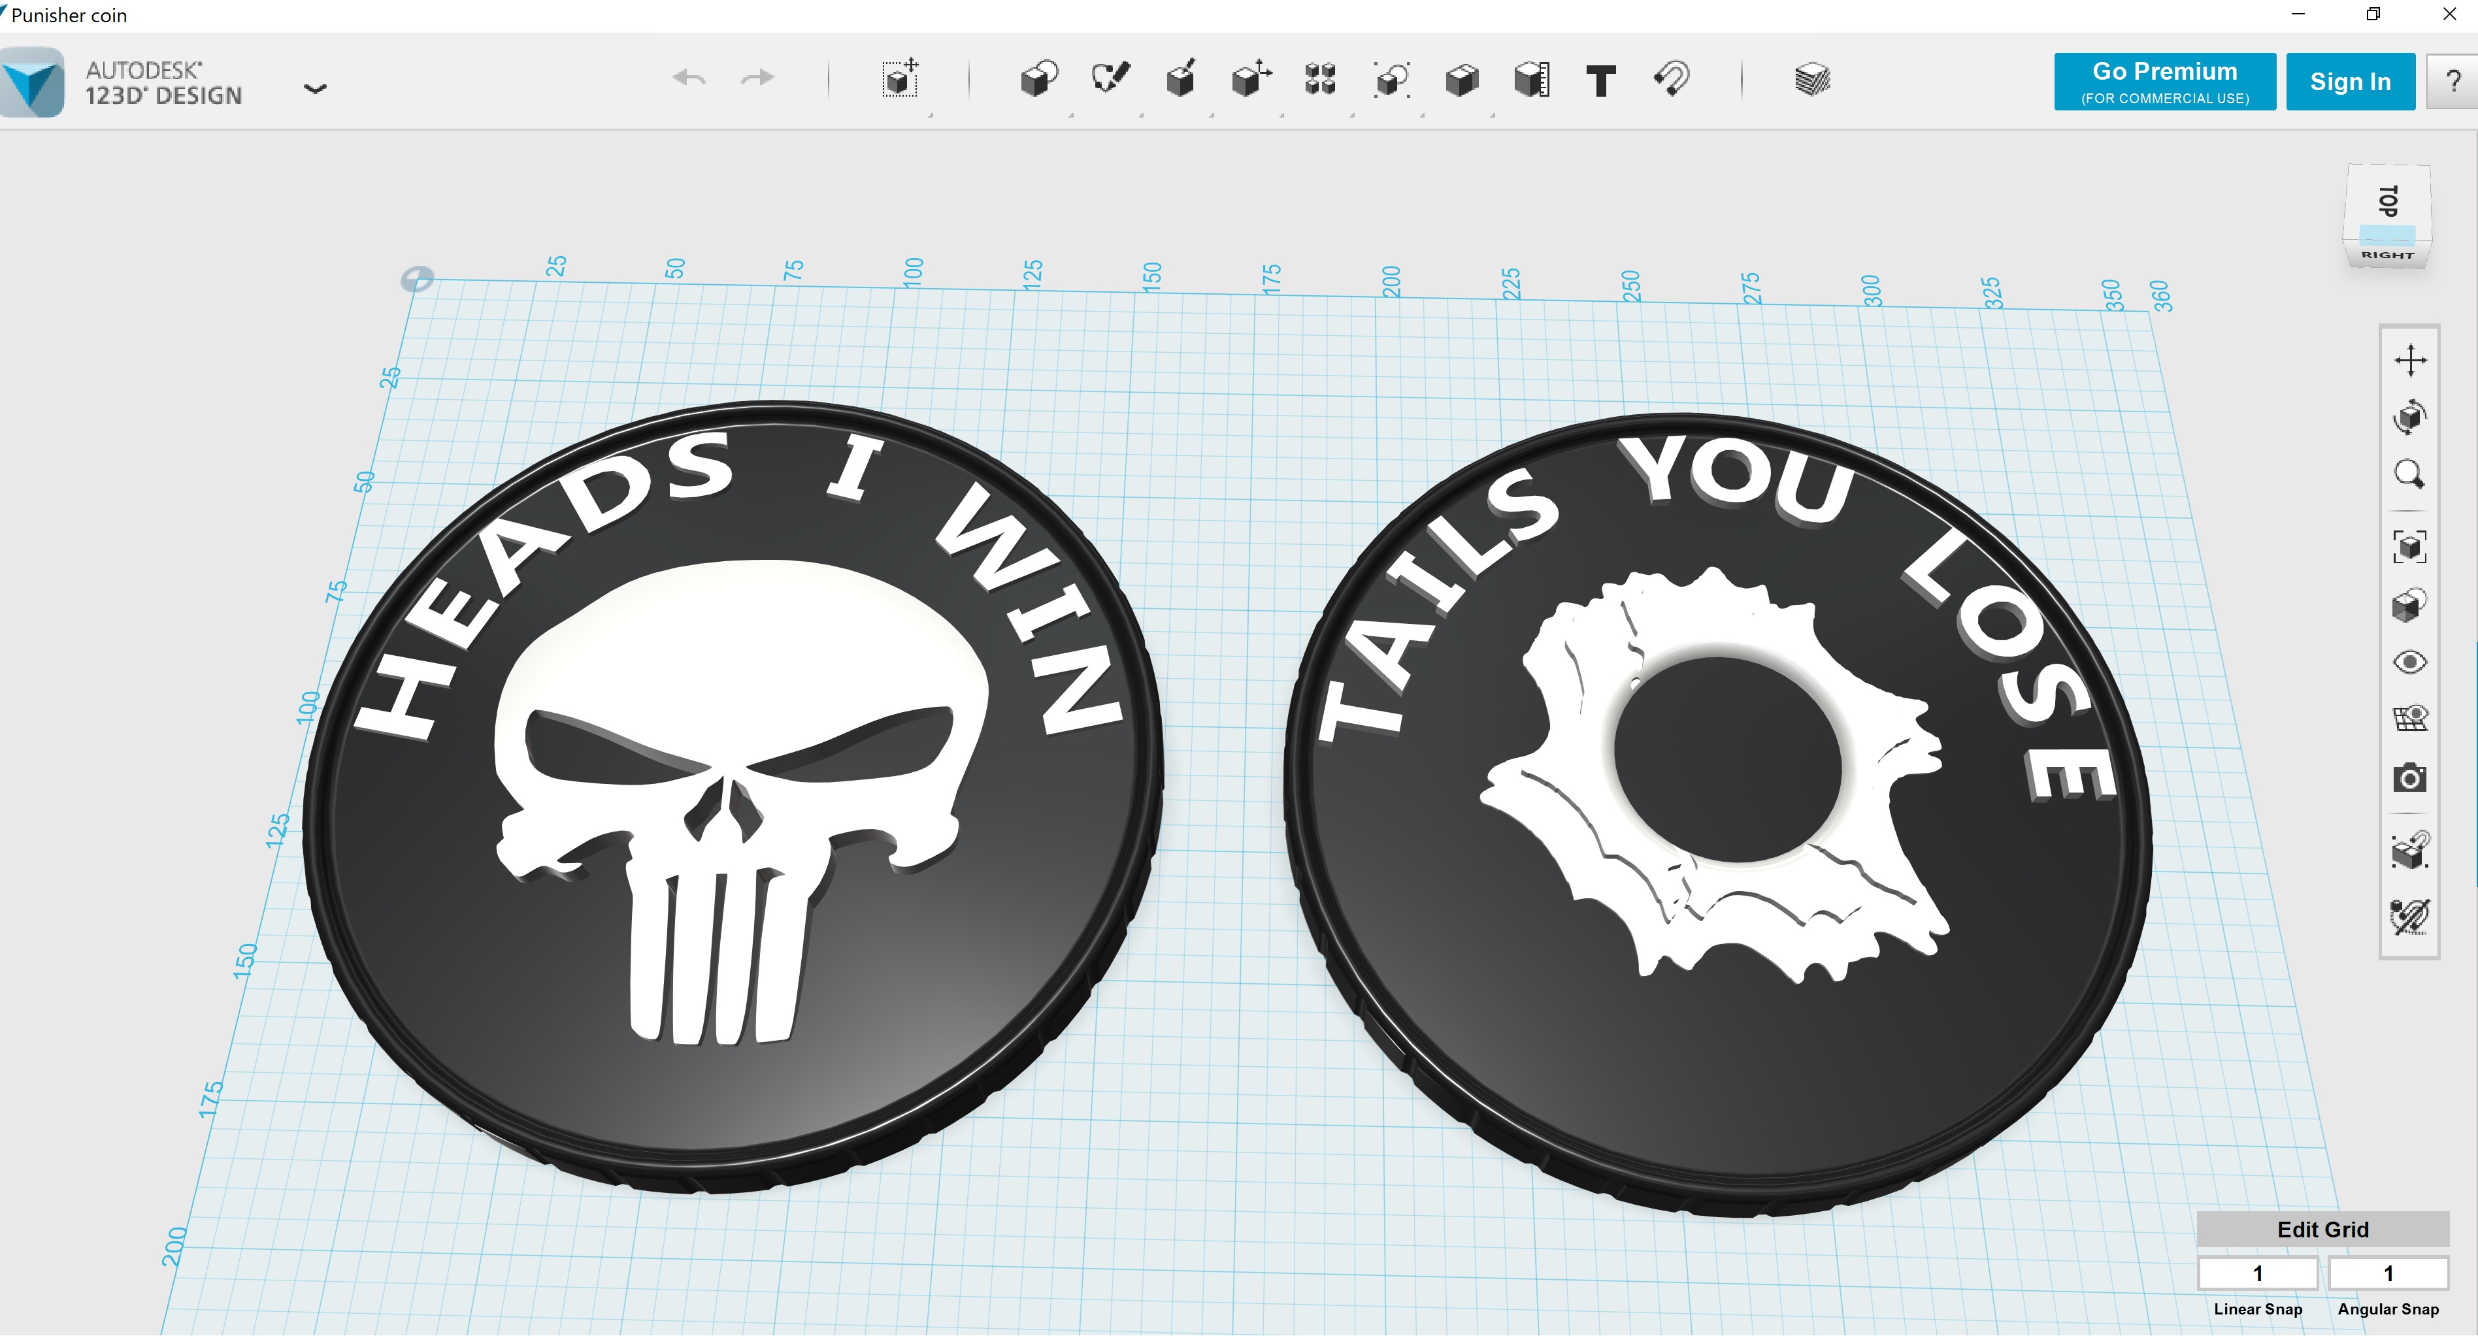Click the Angular Snap value field
2478x1336 pixels.
pyautogui.click(x=2388, y=1273)
